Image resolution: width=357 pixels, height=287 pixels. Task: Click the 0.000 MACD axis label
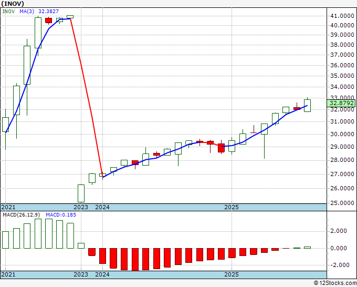pos(338,248)
